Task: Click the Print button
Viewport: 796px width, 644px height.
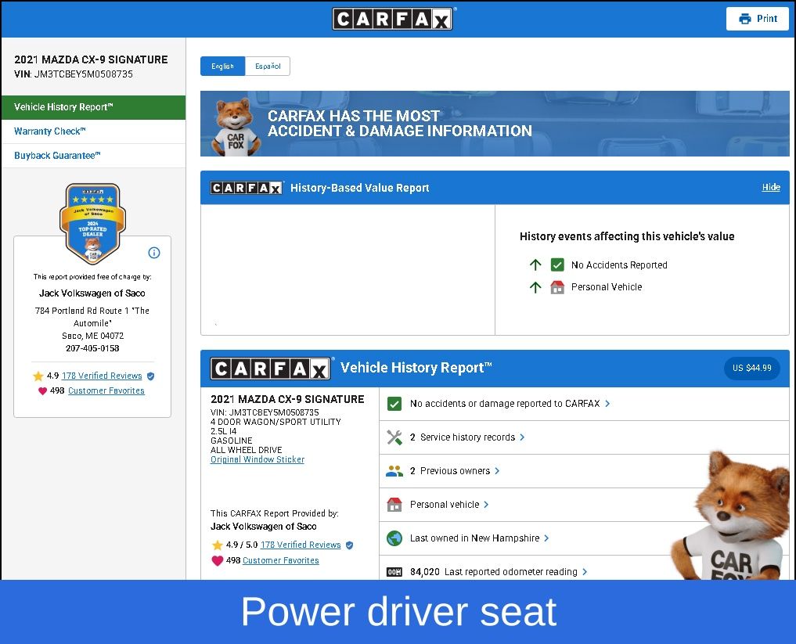Action: 757,19
